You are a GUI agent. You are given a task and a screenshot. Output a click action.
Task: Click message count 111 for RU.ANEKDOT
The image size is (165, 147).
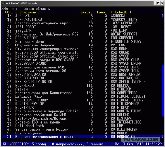(89, 85)
